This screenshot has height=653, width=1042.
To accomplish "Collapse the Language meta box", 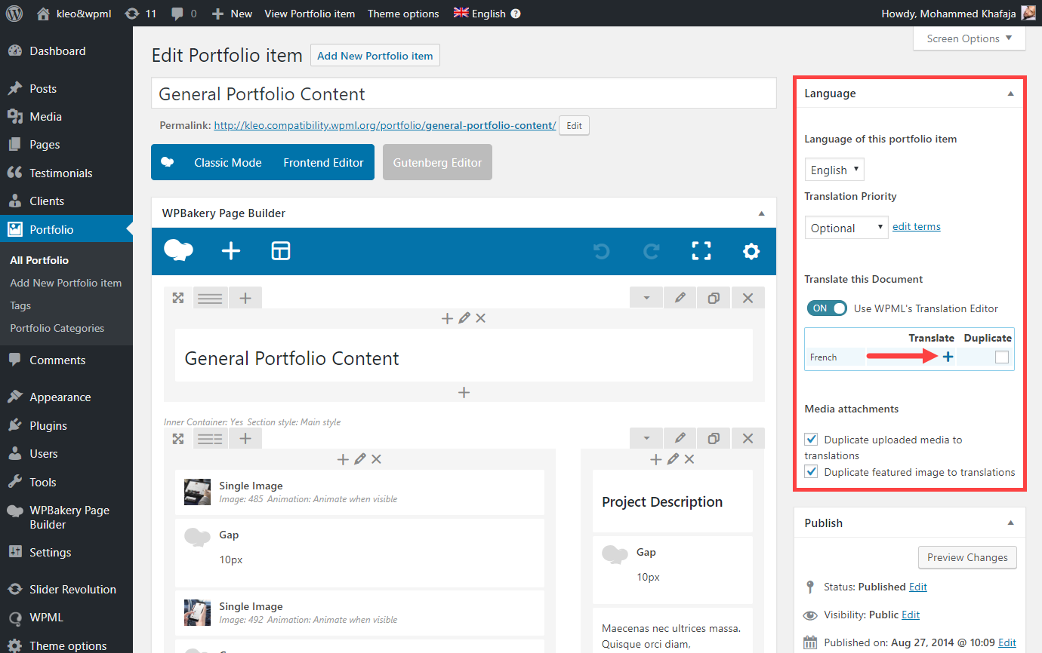I will (x=1011, y=94).
